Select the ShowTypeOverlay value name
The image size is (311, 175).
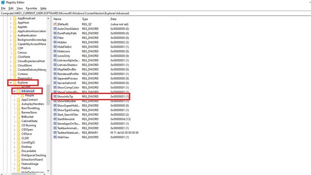click(x=68, y=110)
